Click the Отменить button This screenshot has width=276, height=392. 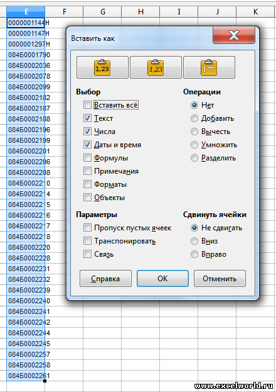tap(220, 279)
